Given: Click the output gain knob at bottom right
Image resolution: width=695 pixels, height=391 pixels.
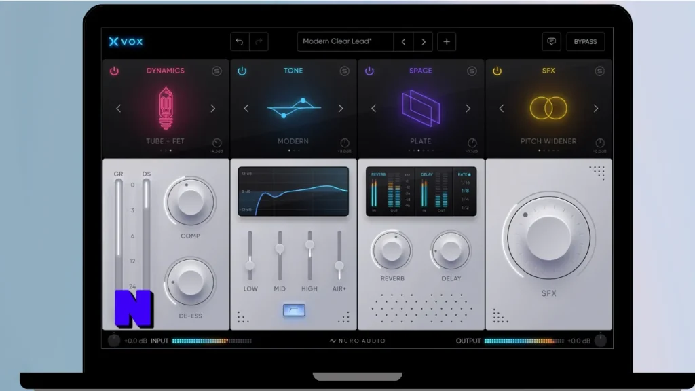Looking at the screenshot, I should pyautogui.click(x=600, y=341).
